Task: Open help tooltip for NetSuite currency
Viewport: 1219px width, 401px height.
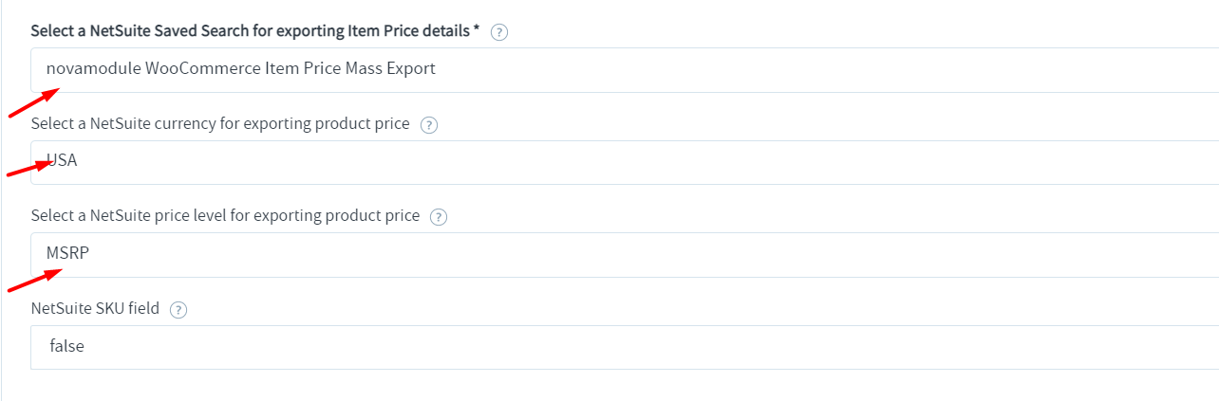Action: click(x=428, y=125)
